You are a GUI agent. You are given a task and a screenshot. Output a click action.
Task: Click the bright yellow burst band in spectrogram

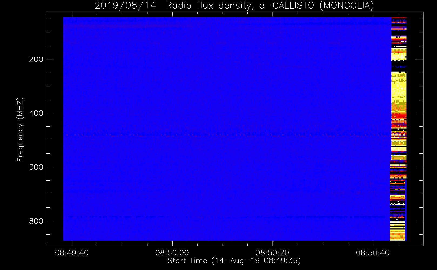click(399, 86)
